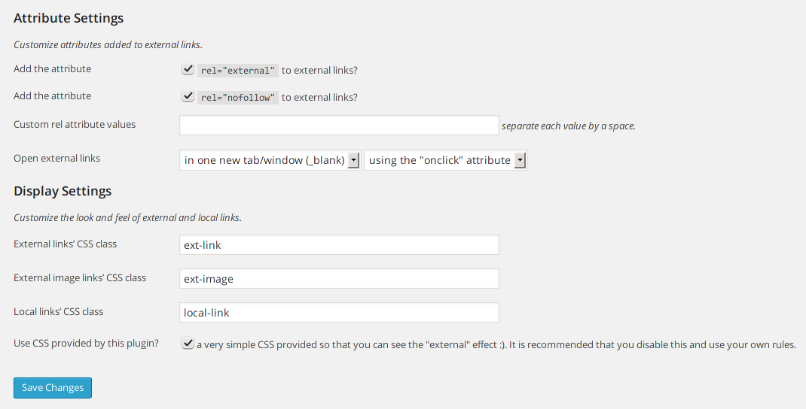
Task: Click the Local links' CSS class field
Action: [339, 313]
